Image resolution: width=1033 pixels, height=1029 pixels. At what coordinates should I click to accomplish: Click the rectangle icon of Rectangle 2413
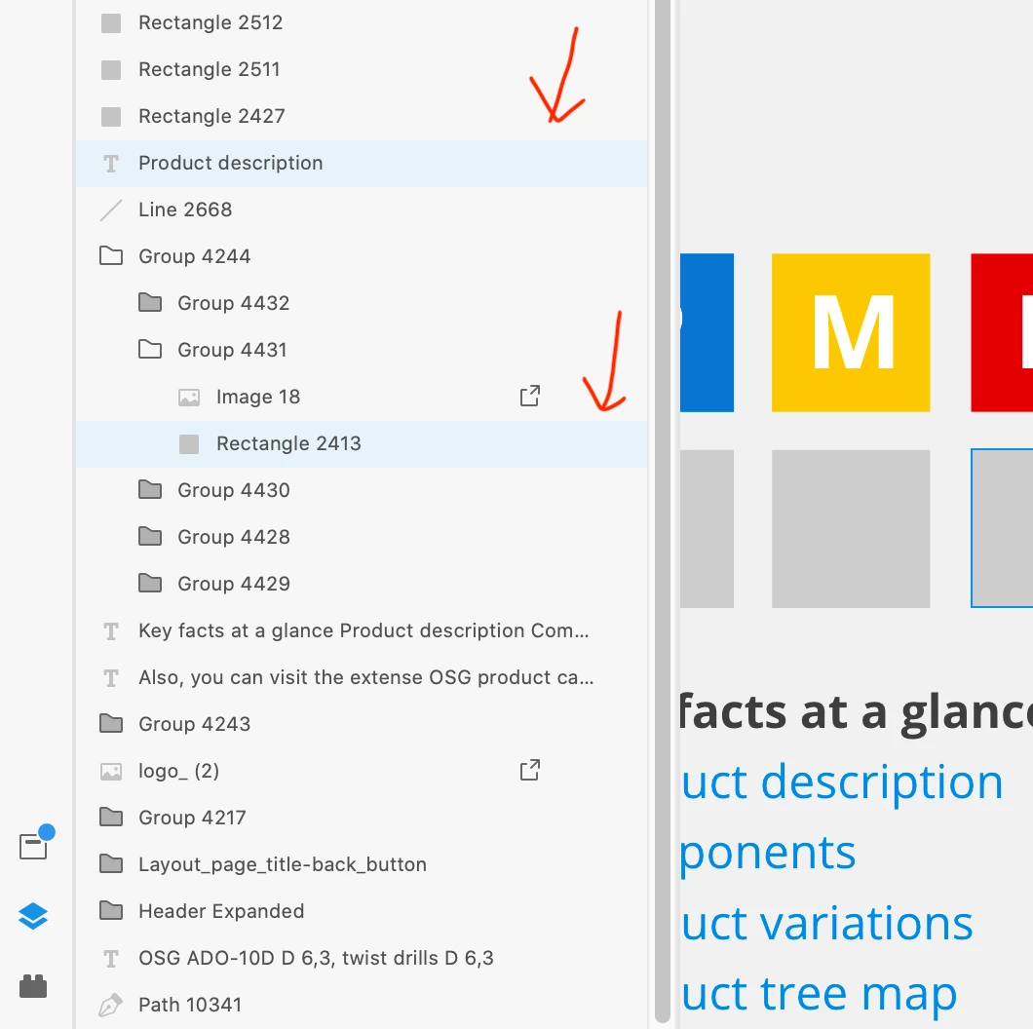click(x=189, y=444)
